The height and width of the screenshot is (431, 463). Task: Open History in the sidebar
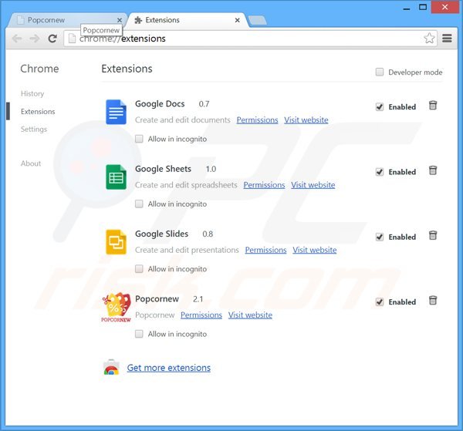(32, 93)
